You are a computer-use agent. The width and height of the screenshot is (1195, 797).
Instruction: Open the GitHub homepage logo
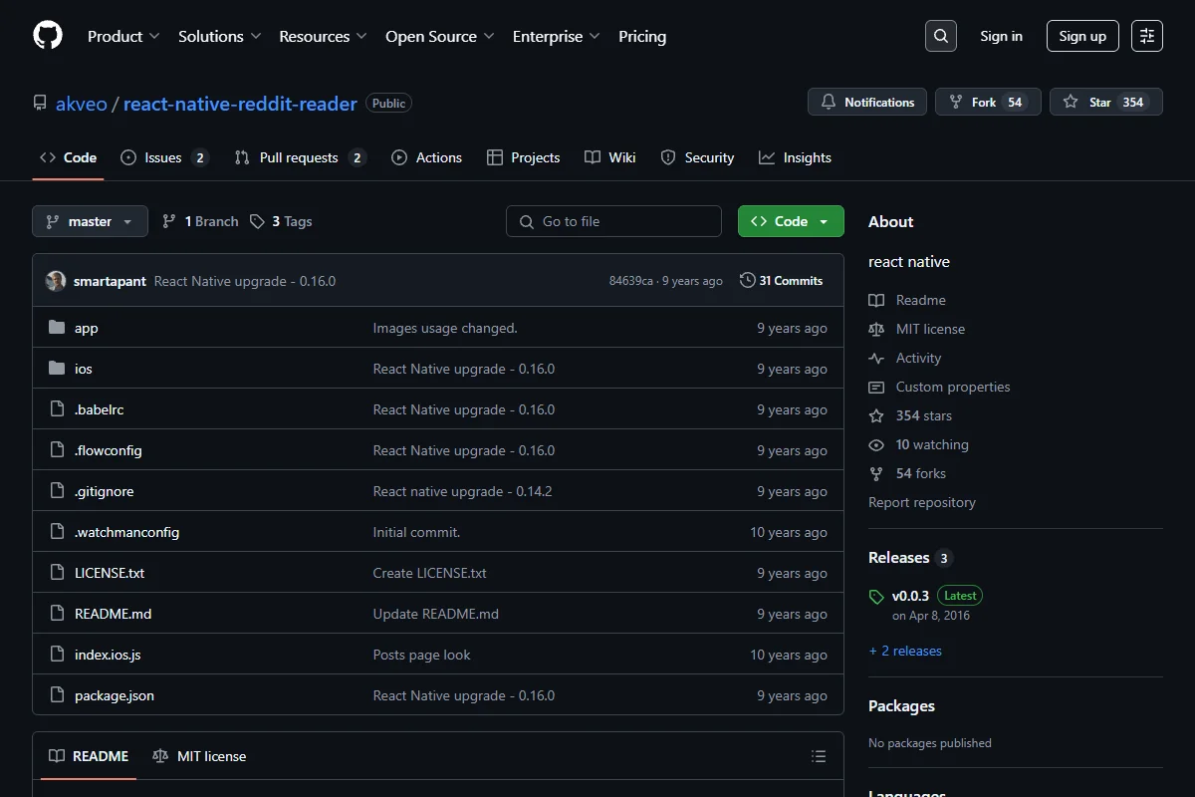click(48, 36)
